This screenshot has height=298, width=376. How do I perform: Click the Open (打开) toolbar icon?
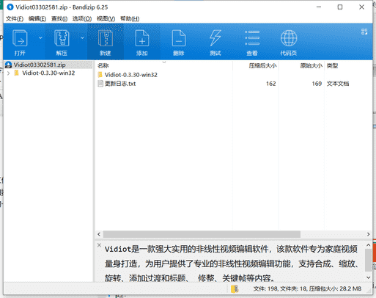(20, 38)
